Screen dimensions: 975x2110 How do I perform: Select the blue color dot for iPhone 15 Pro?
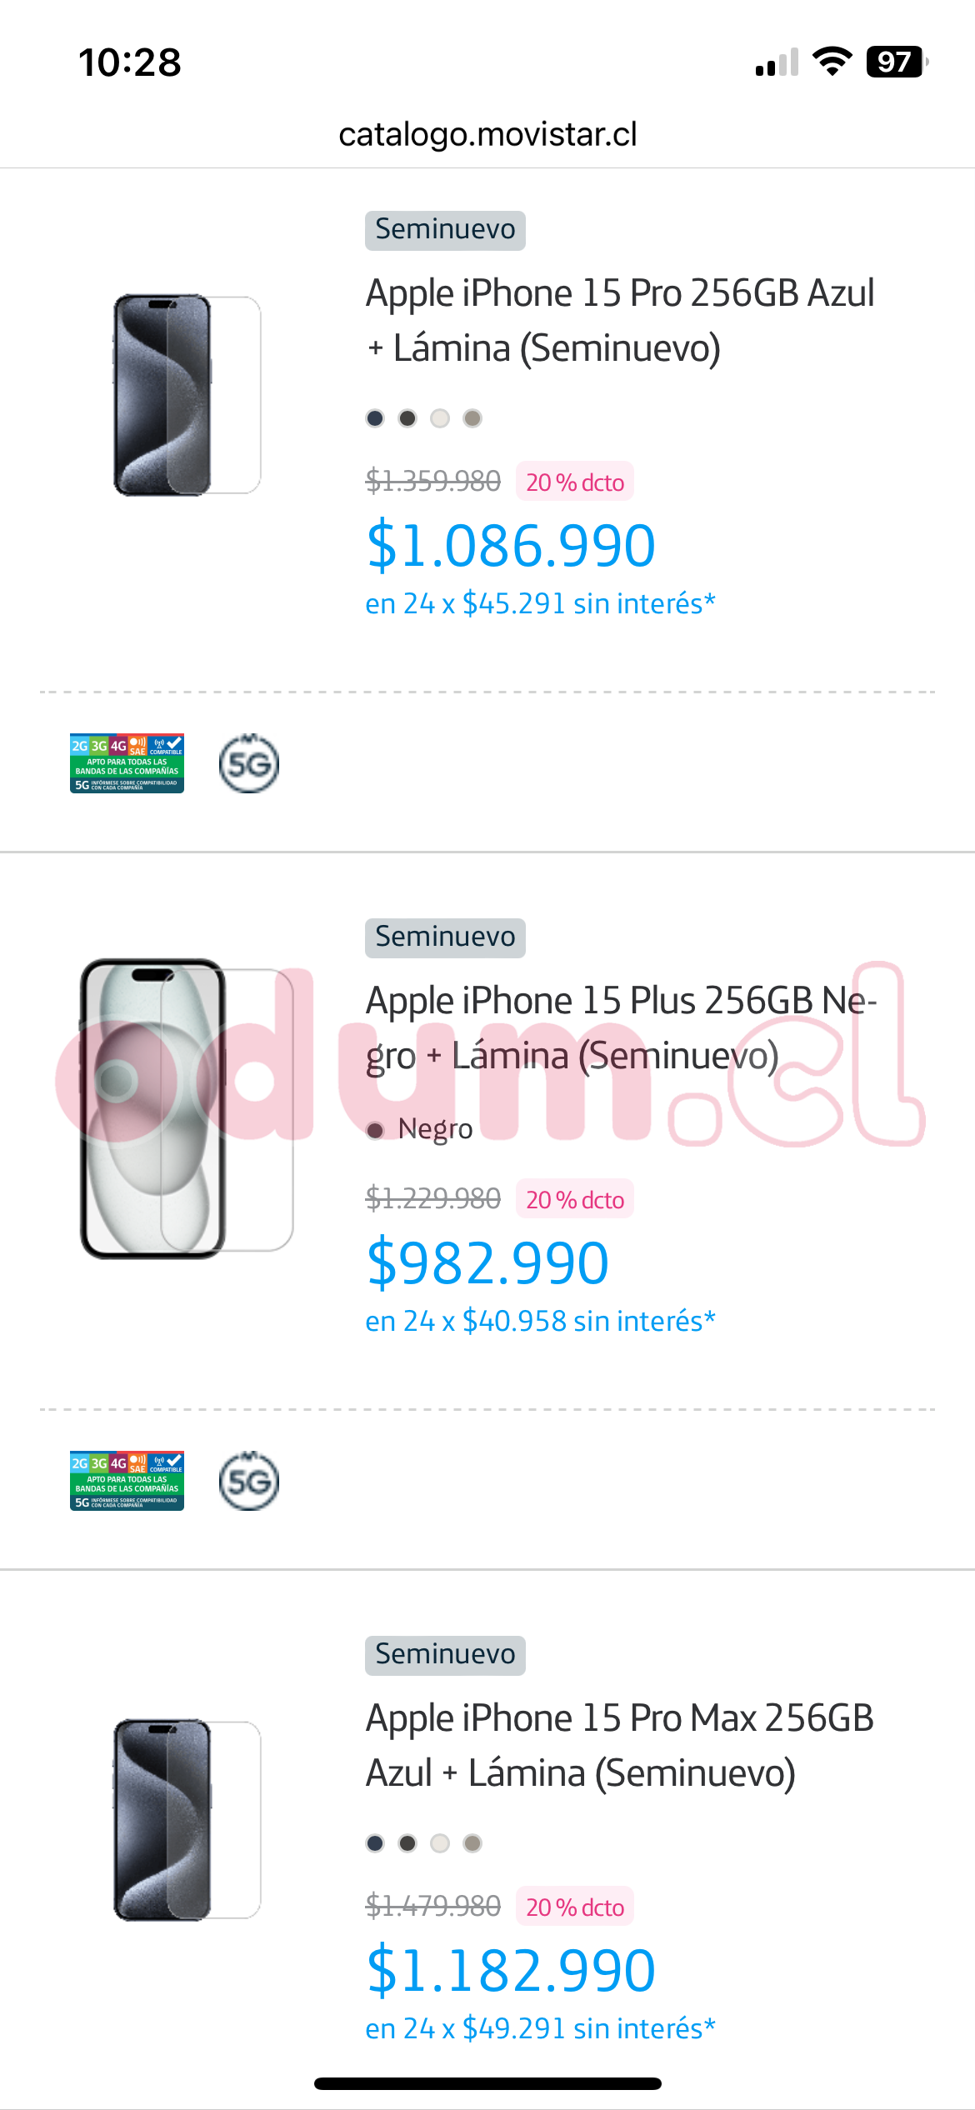(x=375, y=418)
